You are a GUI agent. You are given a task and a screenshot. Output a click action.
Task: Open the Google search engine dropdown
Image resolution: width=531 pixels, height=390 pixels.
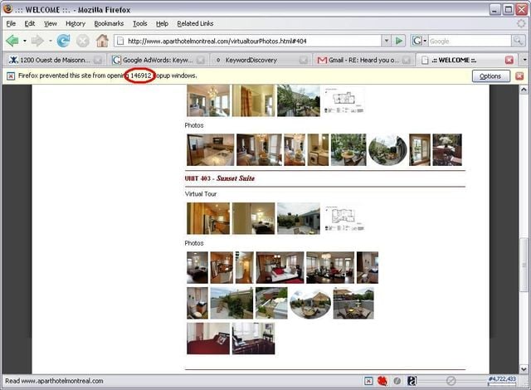point(419,41)
